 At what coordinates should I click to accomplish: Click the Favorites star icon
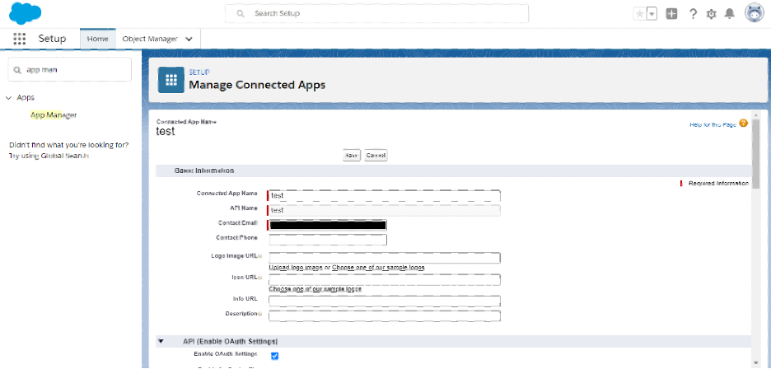click(x=640, y=14)
